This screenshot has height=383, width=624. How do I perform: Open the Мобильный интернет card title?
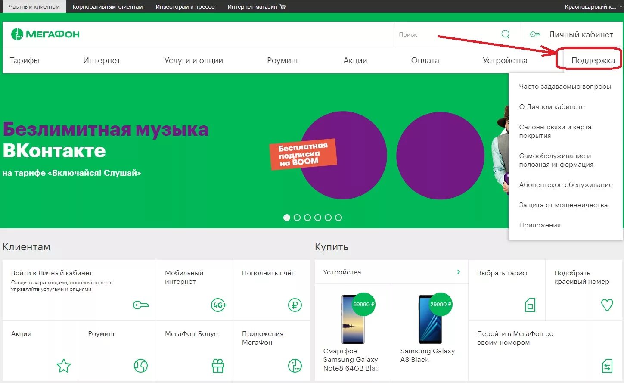click(184, 277)
